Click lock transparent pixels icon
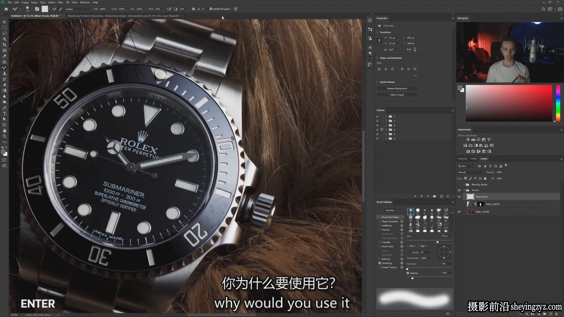This screenshot has width=564, height=317. click(x=466, y=178)
